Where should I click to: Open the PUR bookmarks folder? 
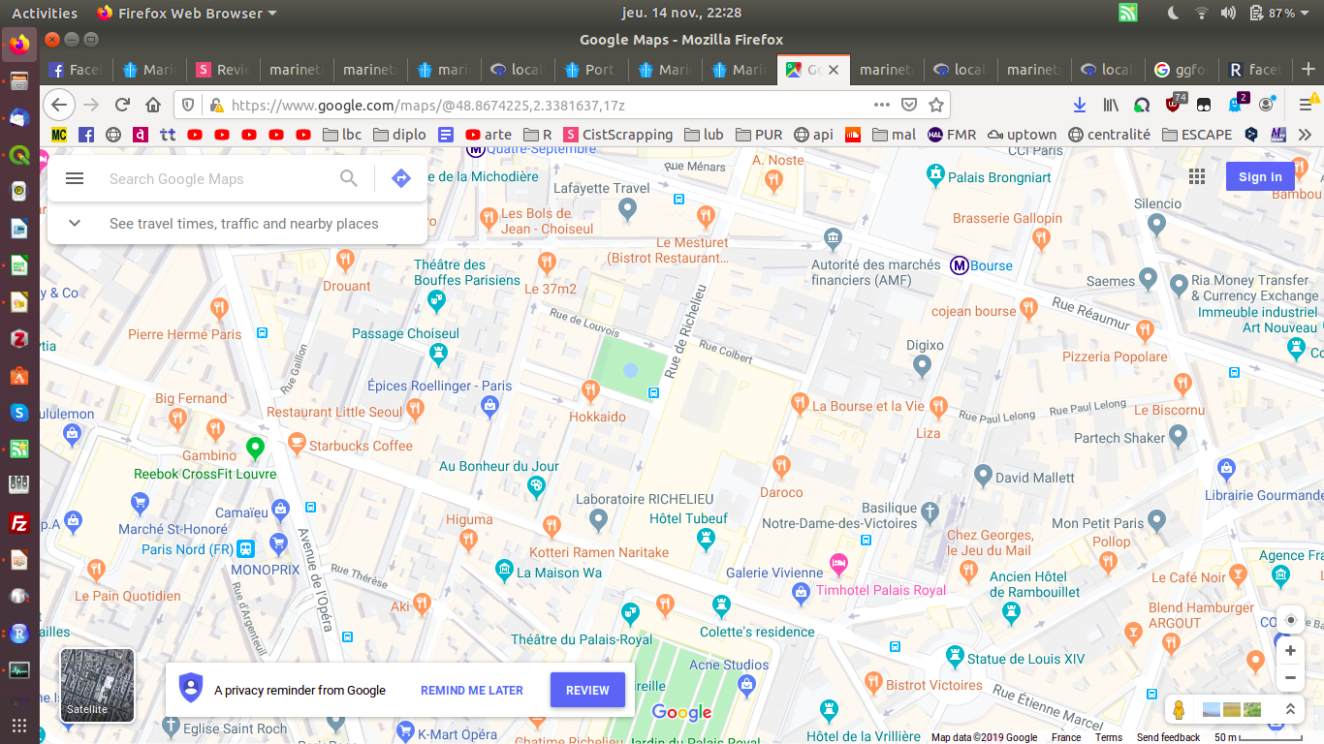pos(759,135)
